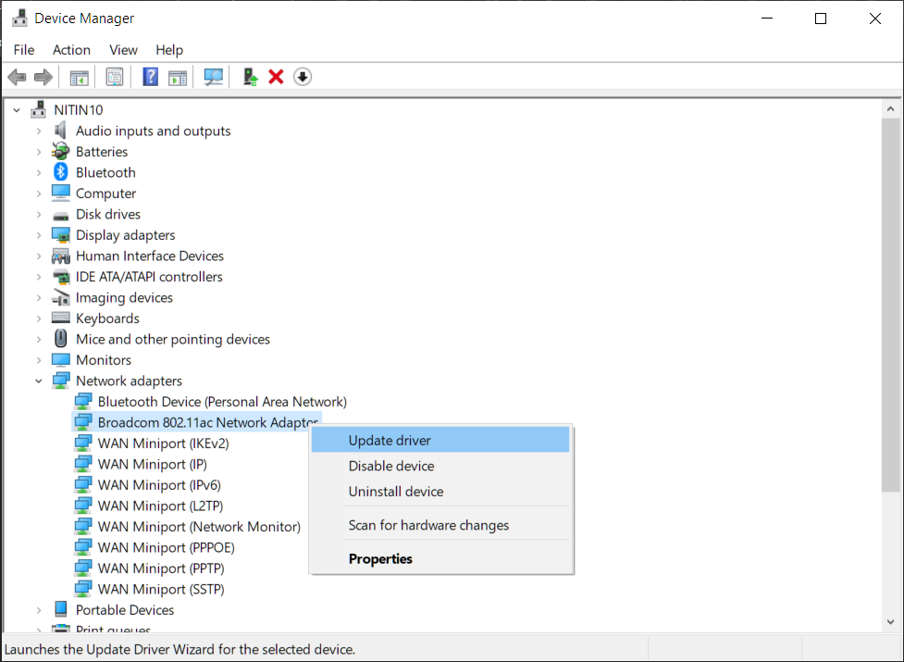Click the Imaging devices camera icon
The image size is (904, 662).
[x=60, y=297]
